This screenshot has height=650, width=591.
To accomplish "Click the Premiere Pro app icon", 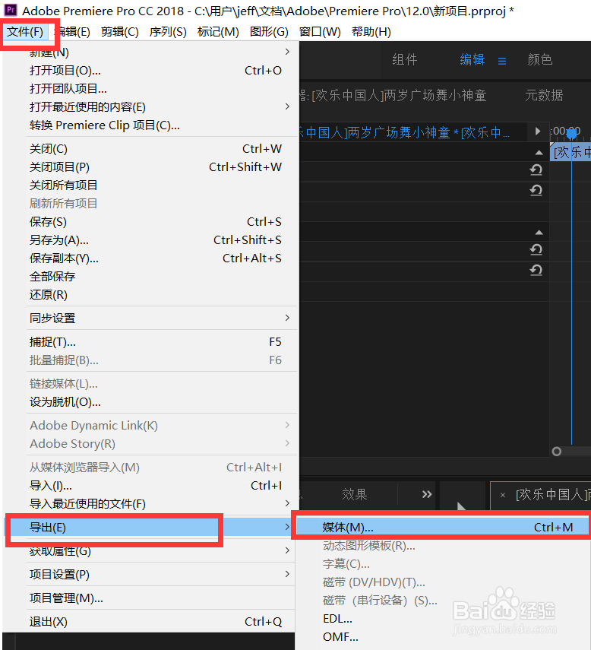I will [x=11, y=10].
